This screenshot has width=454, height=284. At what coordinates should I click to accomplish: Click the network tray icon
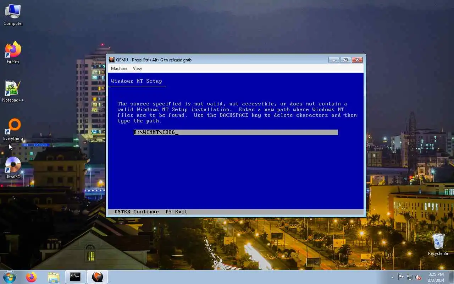click(x=410, y=277)
